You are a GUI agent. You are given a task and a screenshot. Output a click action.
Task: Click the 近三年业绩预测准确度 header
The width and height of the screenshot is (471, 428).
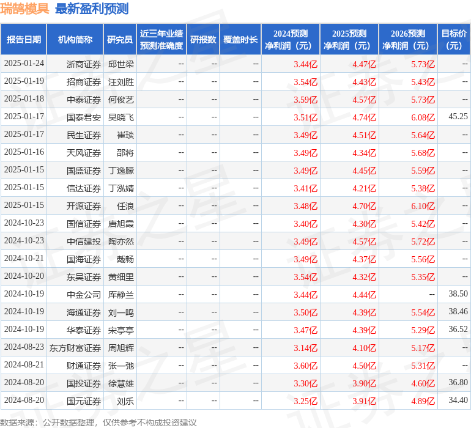coord(161,39)
